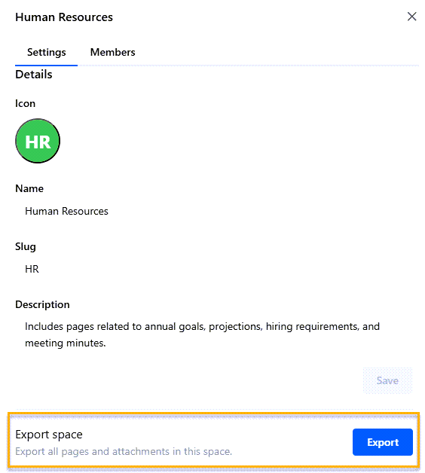The image size is (425, 473).
Task: Click the Description label
Action: (42, 305)
